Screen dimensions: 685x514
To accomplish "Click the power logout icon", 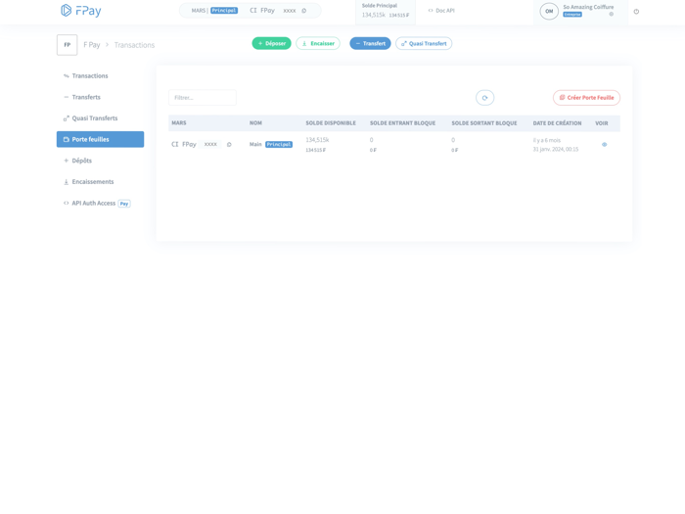I will [636, 12].
